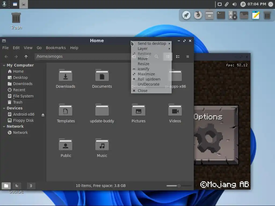Open the Music folder icon

tap(102, 145)
